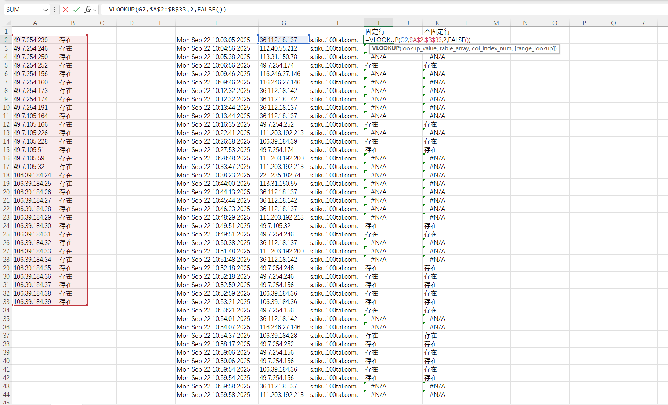Open the Name Box dropdown arrow
This screenshot has width=668, height=405.
(46, 10)
